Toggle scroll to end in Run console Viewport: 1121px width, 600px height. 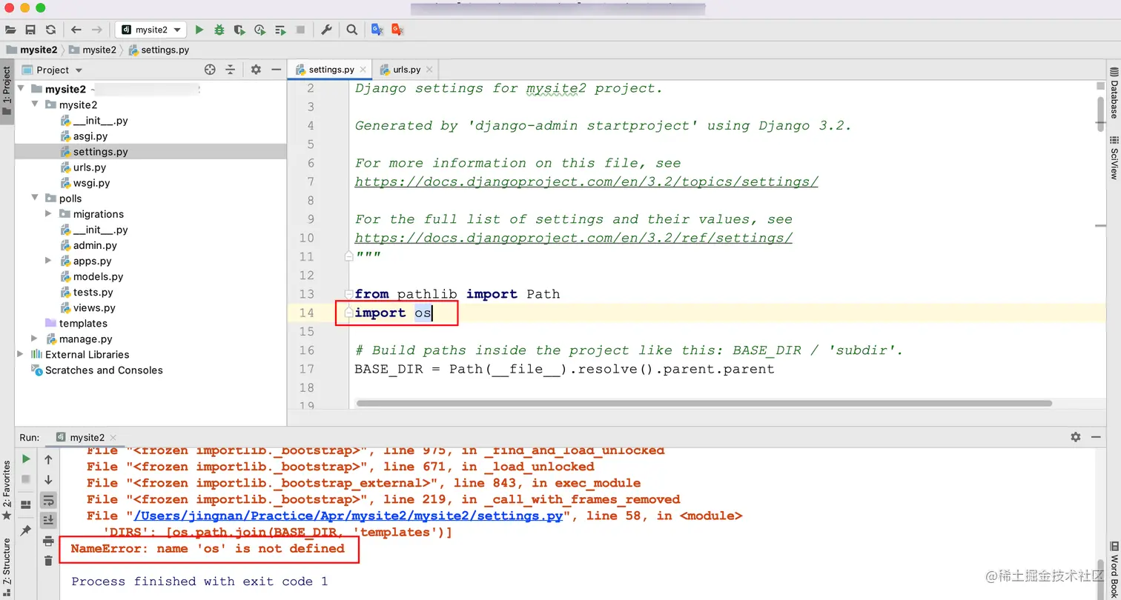pos(49,520)
